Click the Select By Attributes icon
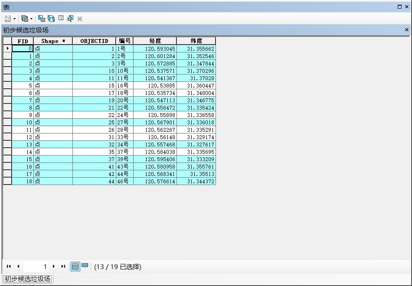 click(x=42, y=18)
